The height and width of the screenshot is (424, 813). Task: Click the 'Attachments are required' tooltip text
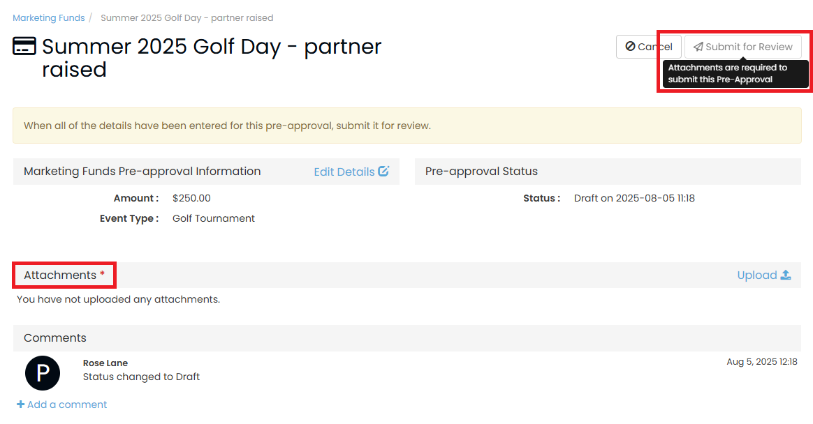pyautogui.click(x=728, y=73)
